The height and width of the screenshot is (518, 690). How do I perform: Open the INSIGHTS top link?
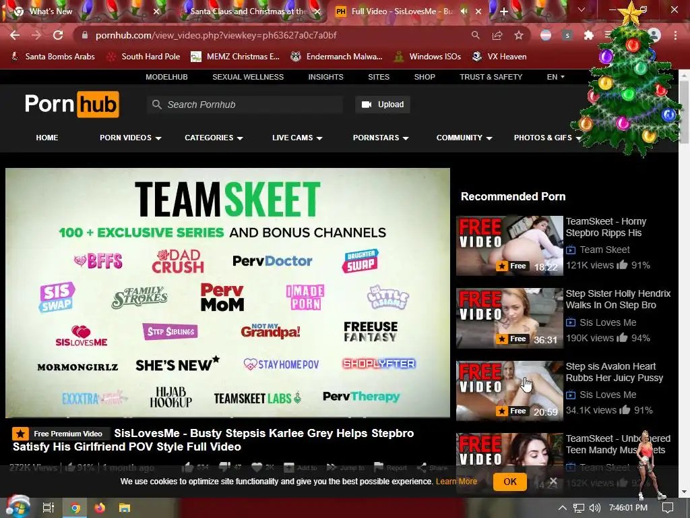325,77
